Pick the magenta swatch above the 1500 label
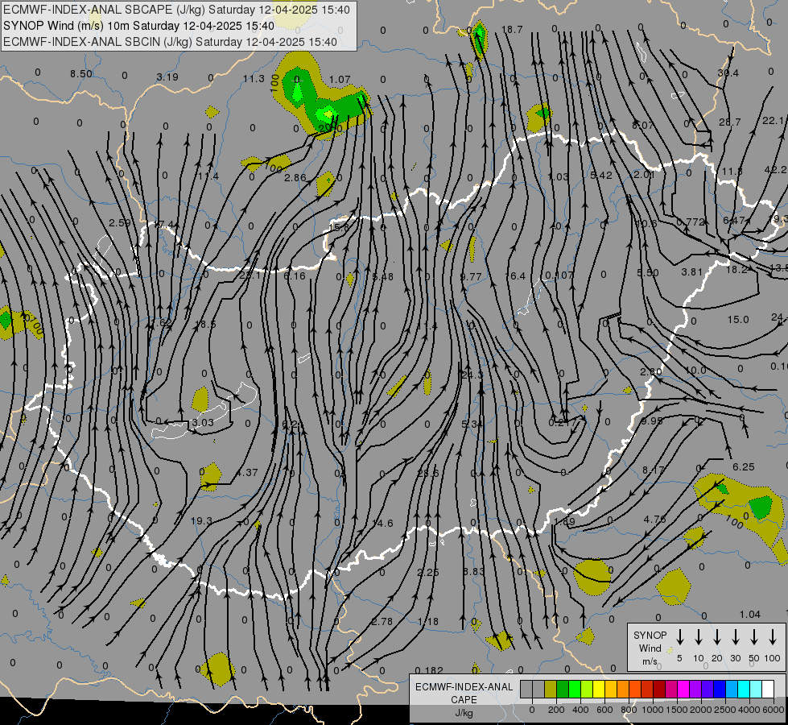The width and height of the screenshot is (788, 725). (x=683, y=689)
